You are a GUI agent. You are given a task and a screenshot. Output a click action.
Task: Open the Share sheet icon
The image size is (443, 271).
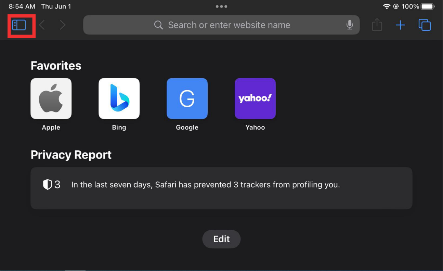377,25
